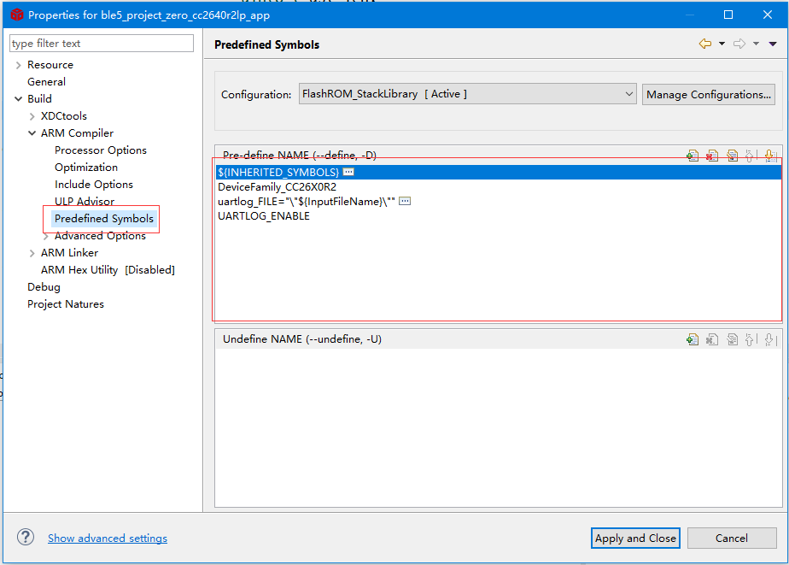
Task: Select the General properties page
Action: pos(46,81)
